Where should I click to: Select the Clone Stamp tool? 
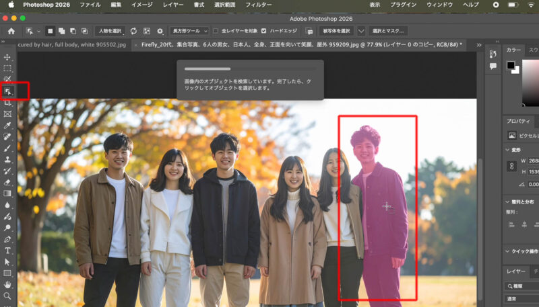tap(7, 159)
